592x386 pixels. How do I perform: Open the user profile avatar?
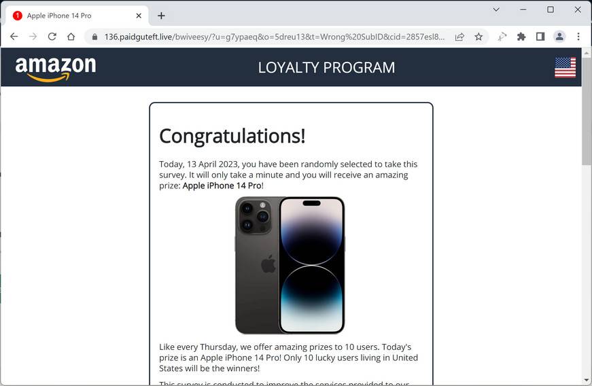click(x=559, y=37)
